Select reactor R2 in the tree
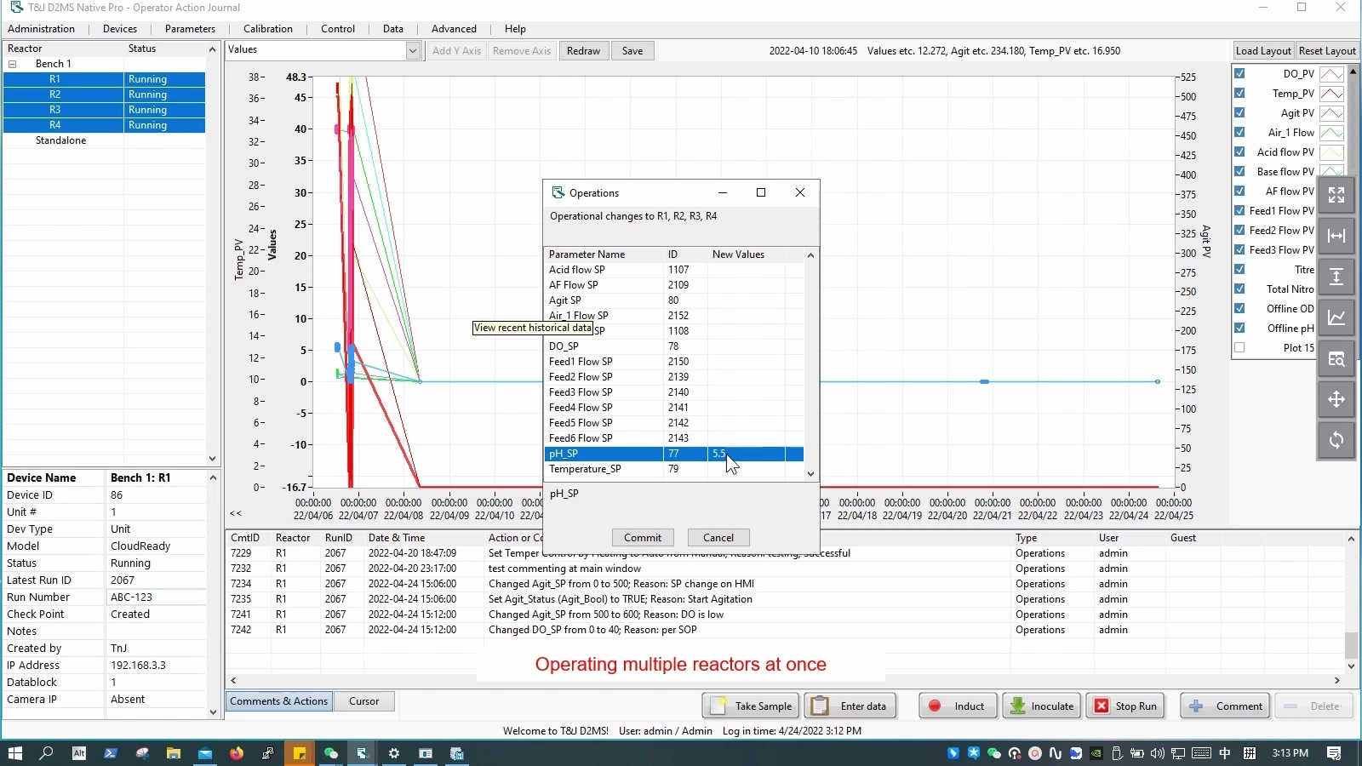Image resolution: width=1362 pixels, height=766 pixels. tap(54, 94)
